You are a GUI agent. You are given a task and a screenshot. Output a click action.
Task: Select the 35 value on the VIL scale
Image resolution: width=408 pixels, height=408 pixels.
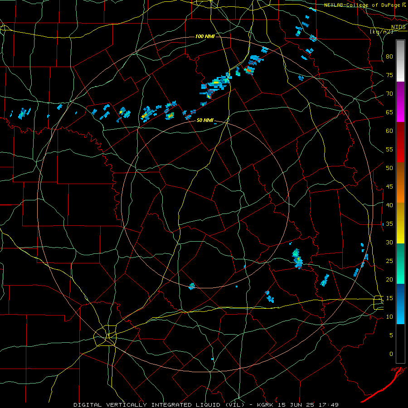389,224
